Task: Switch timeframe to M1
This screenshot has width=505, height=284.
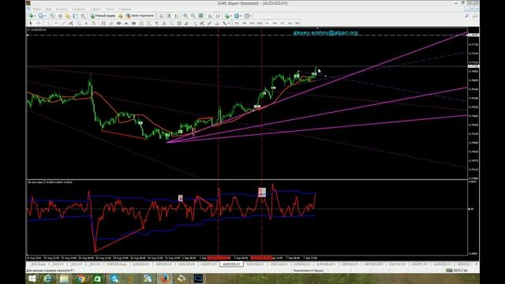Action: point(237,23)
